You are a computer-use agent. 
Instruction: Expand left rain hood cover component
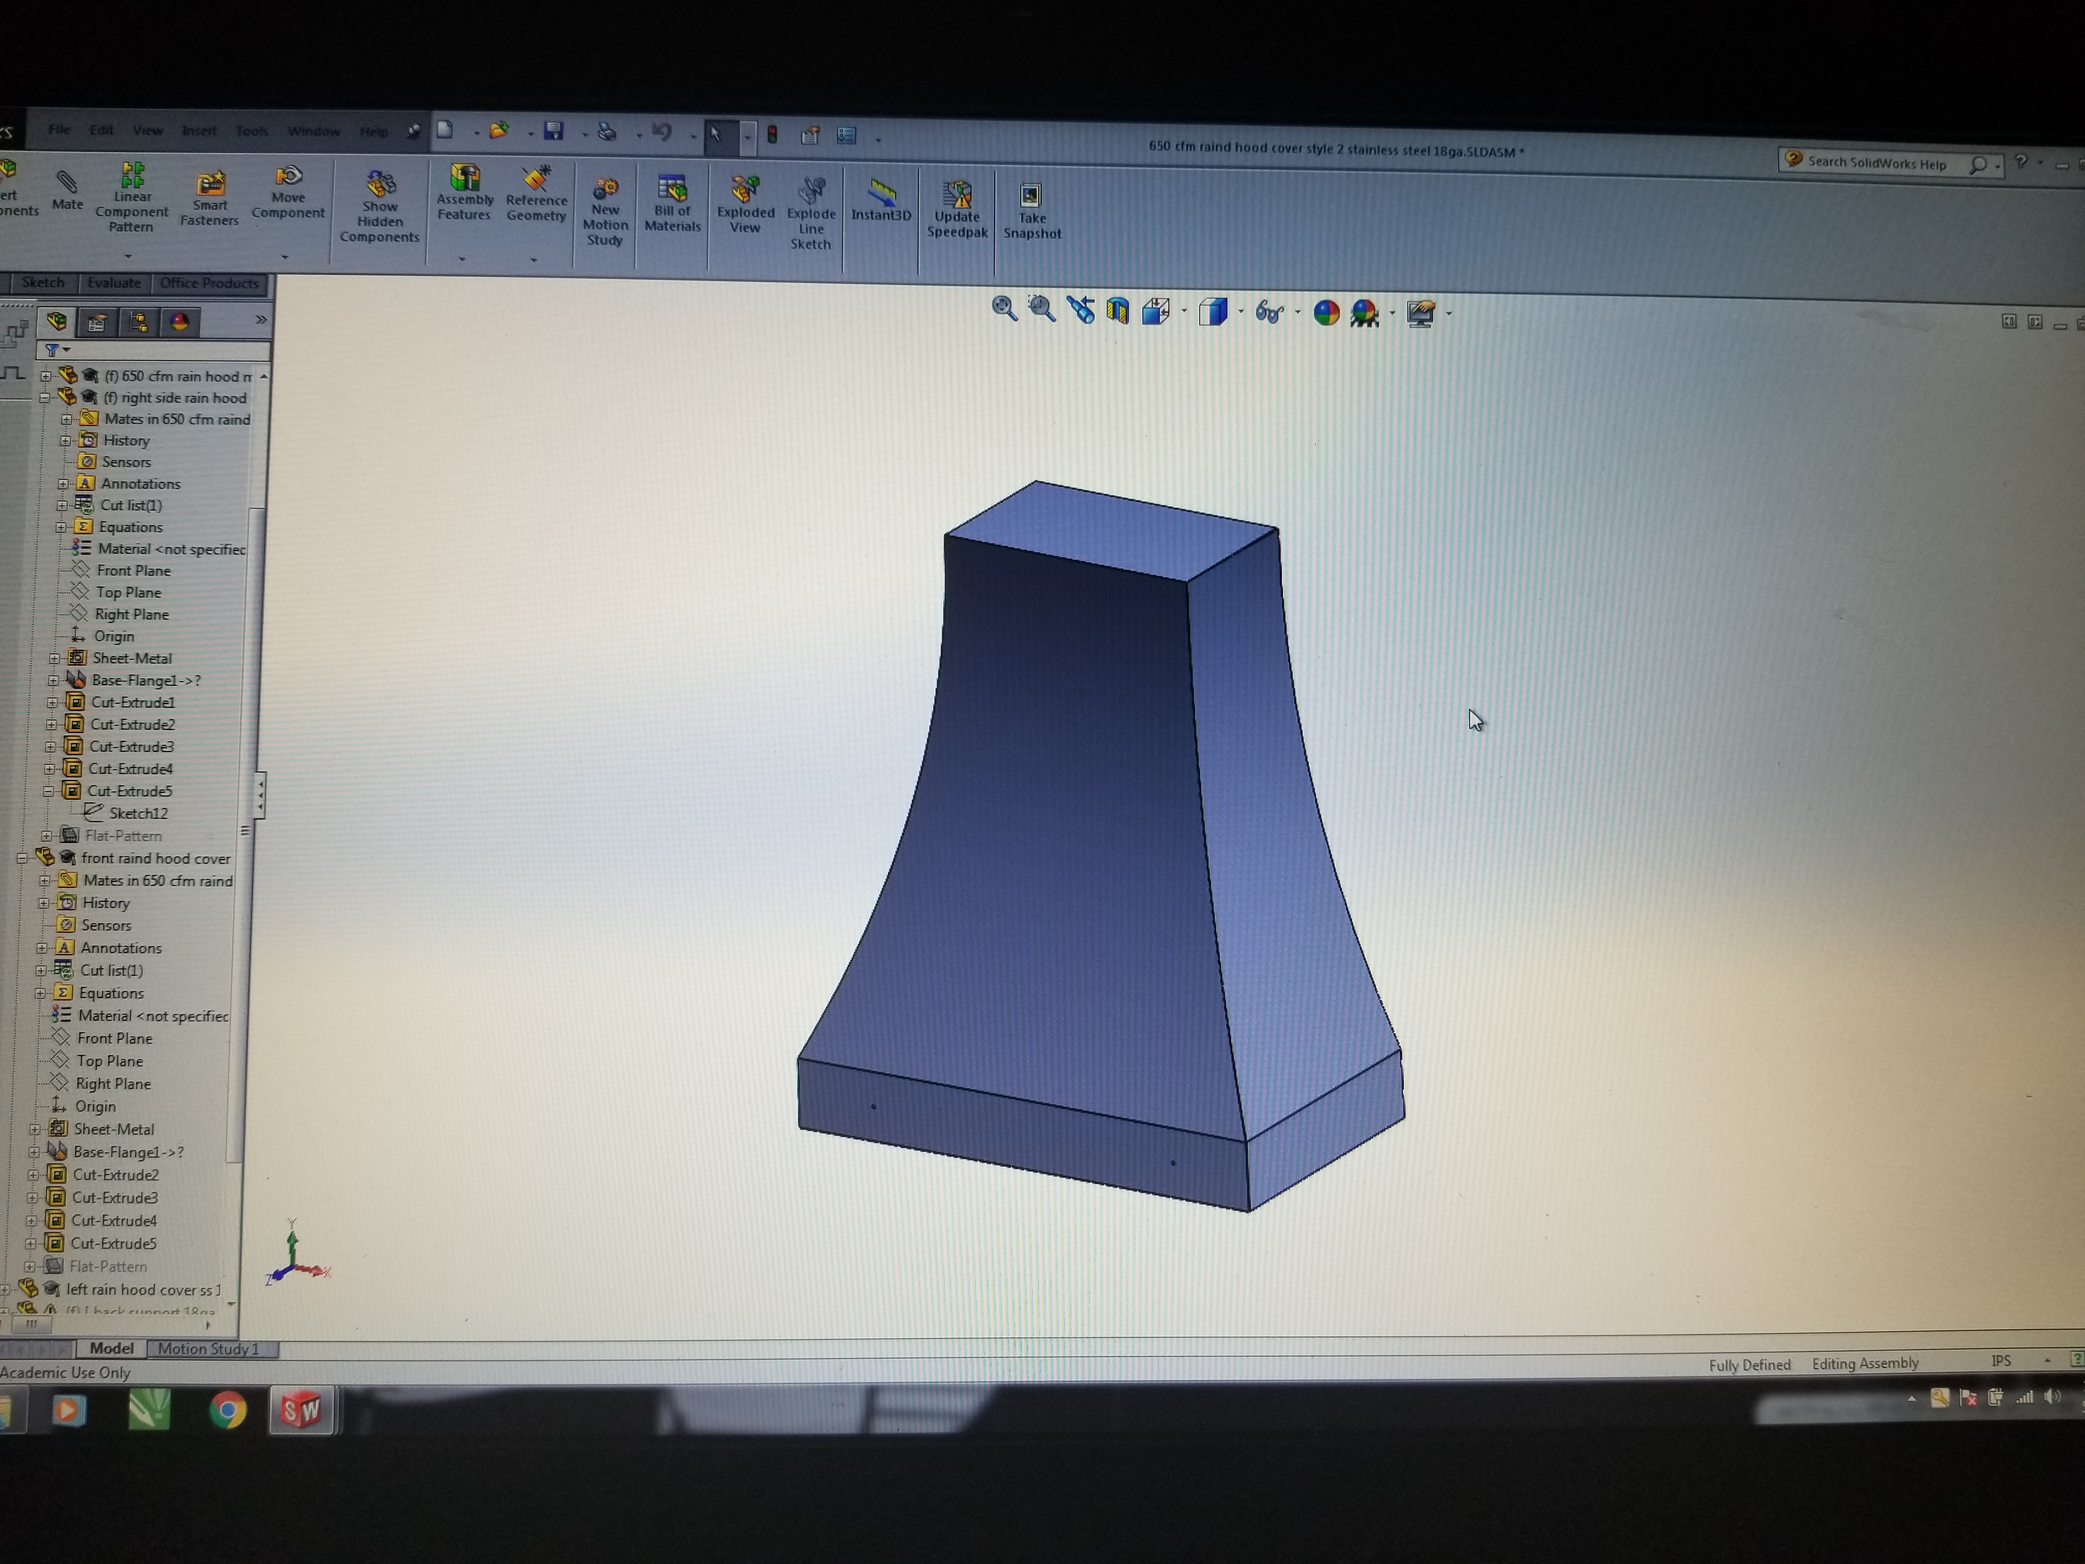pyautogui.click(x=6, y=1290)
